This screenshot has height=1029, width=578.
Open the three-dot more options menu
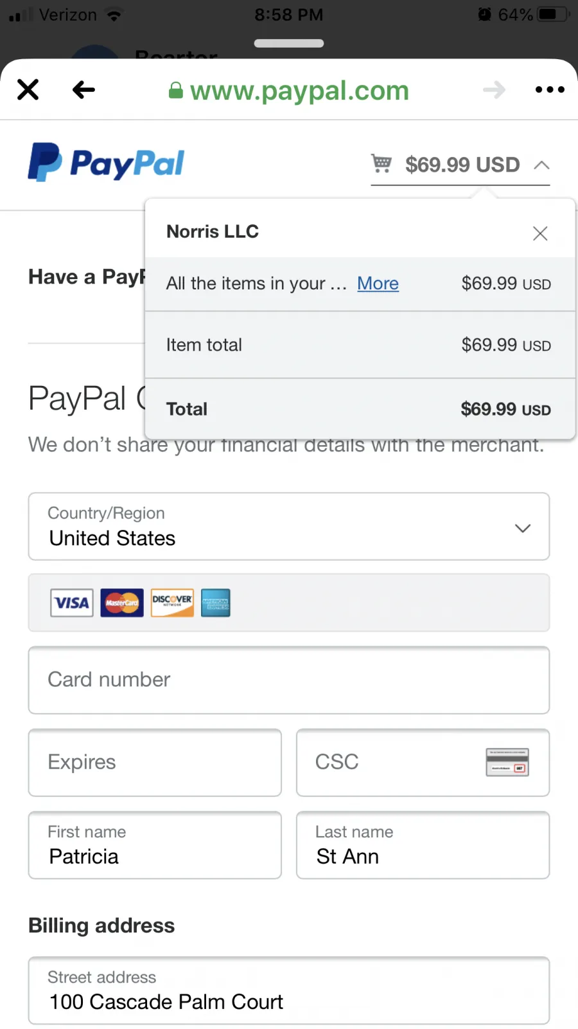point(550,89)
